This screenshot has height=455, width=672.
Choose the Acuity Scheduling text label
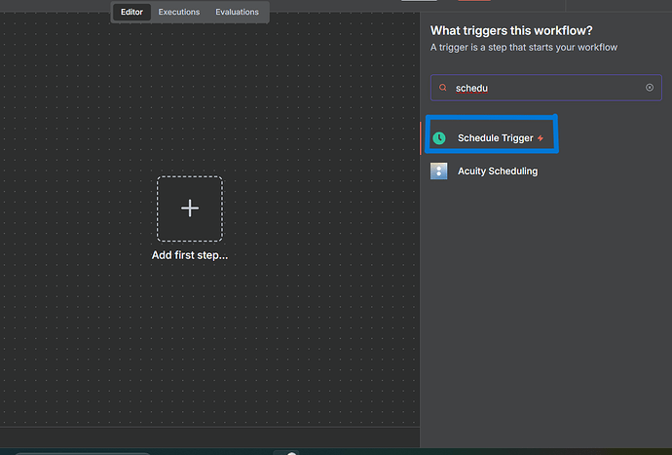[497, 171]
